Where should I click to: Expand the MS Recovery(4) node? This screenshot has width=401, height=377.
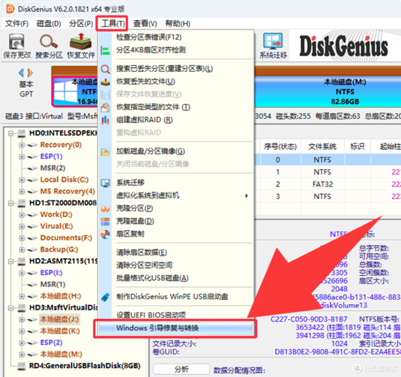pos(22,191)
